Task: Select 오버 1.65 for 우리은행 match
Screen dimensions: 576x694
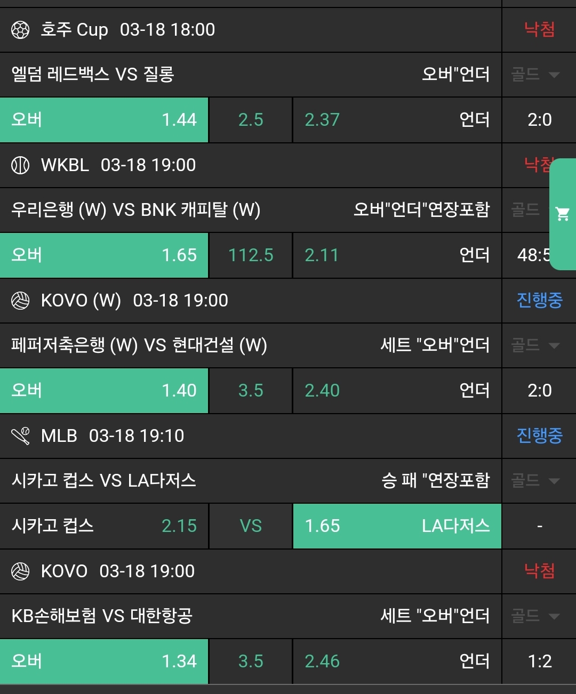Action: 104,255
